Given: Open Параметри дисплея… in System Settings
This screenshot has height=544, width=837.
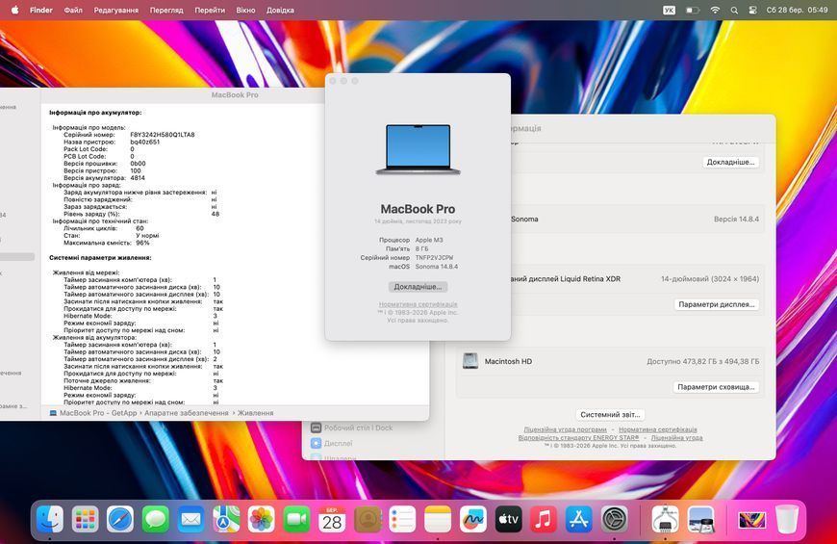Looking at the screenshot, I should (717, 304).
